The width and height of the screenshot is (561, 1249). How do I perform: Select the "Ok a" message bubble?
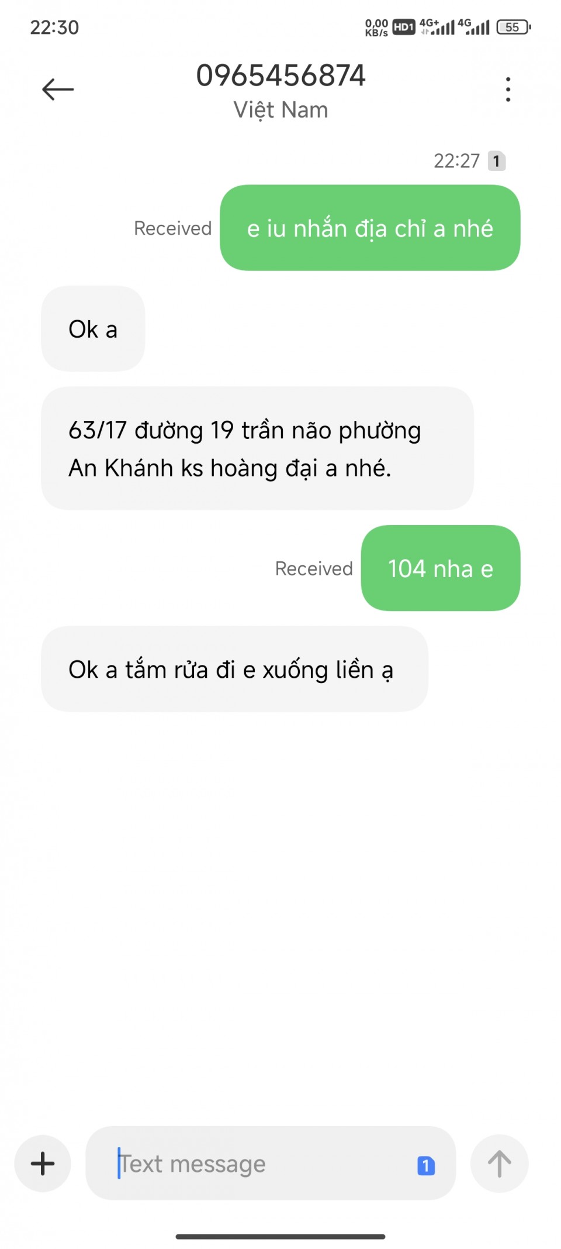[x=93, y=329]
